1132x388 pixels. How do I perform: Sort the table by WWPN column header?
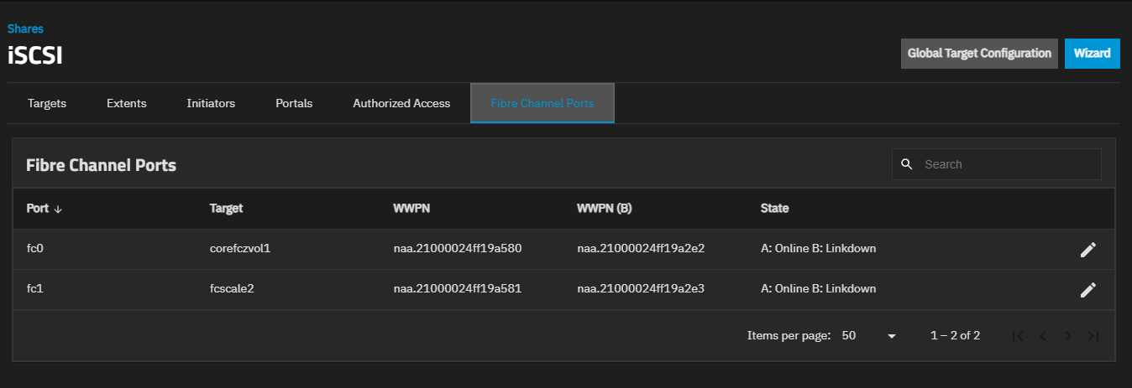click(x=411, y=209)
